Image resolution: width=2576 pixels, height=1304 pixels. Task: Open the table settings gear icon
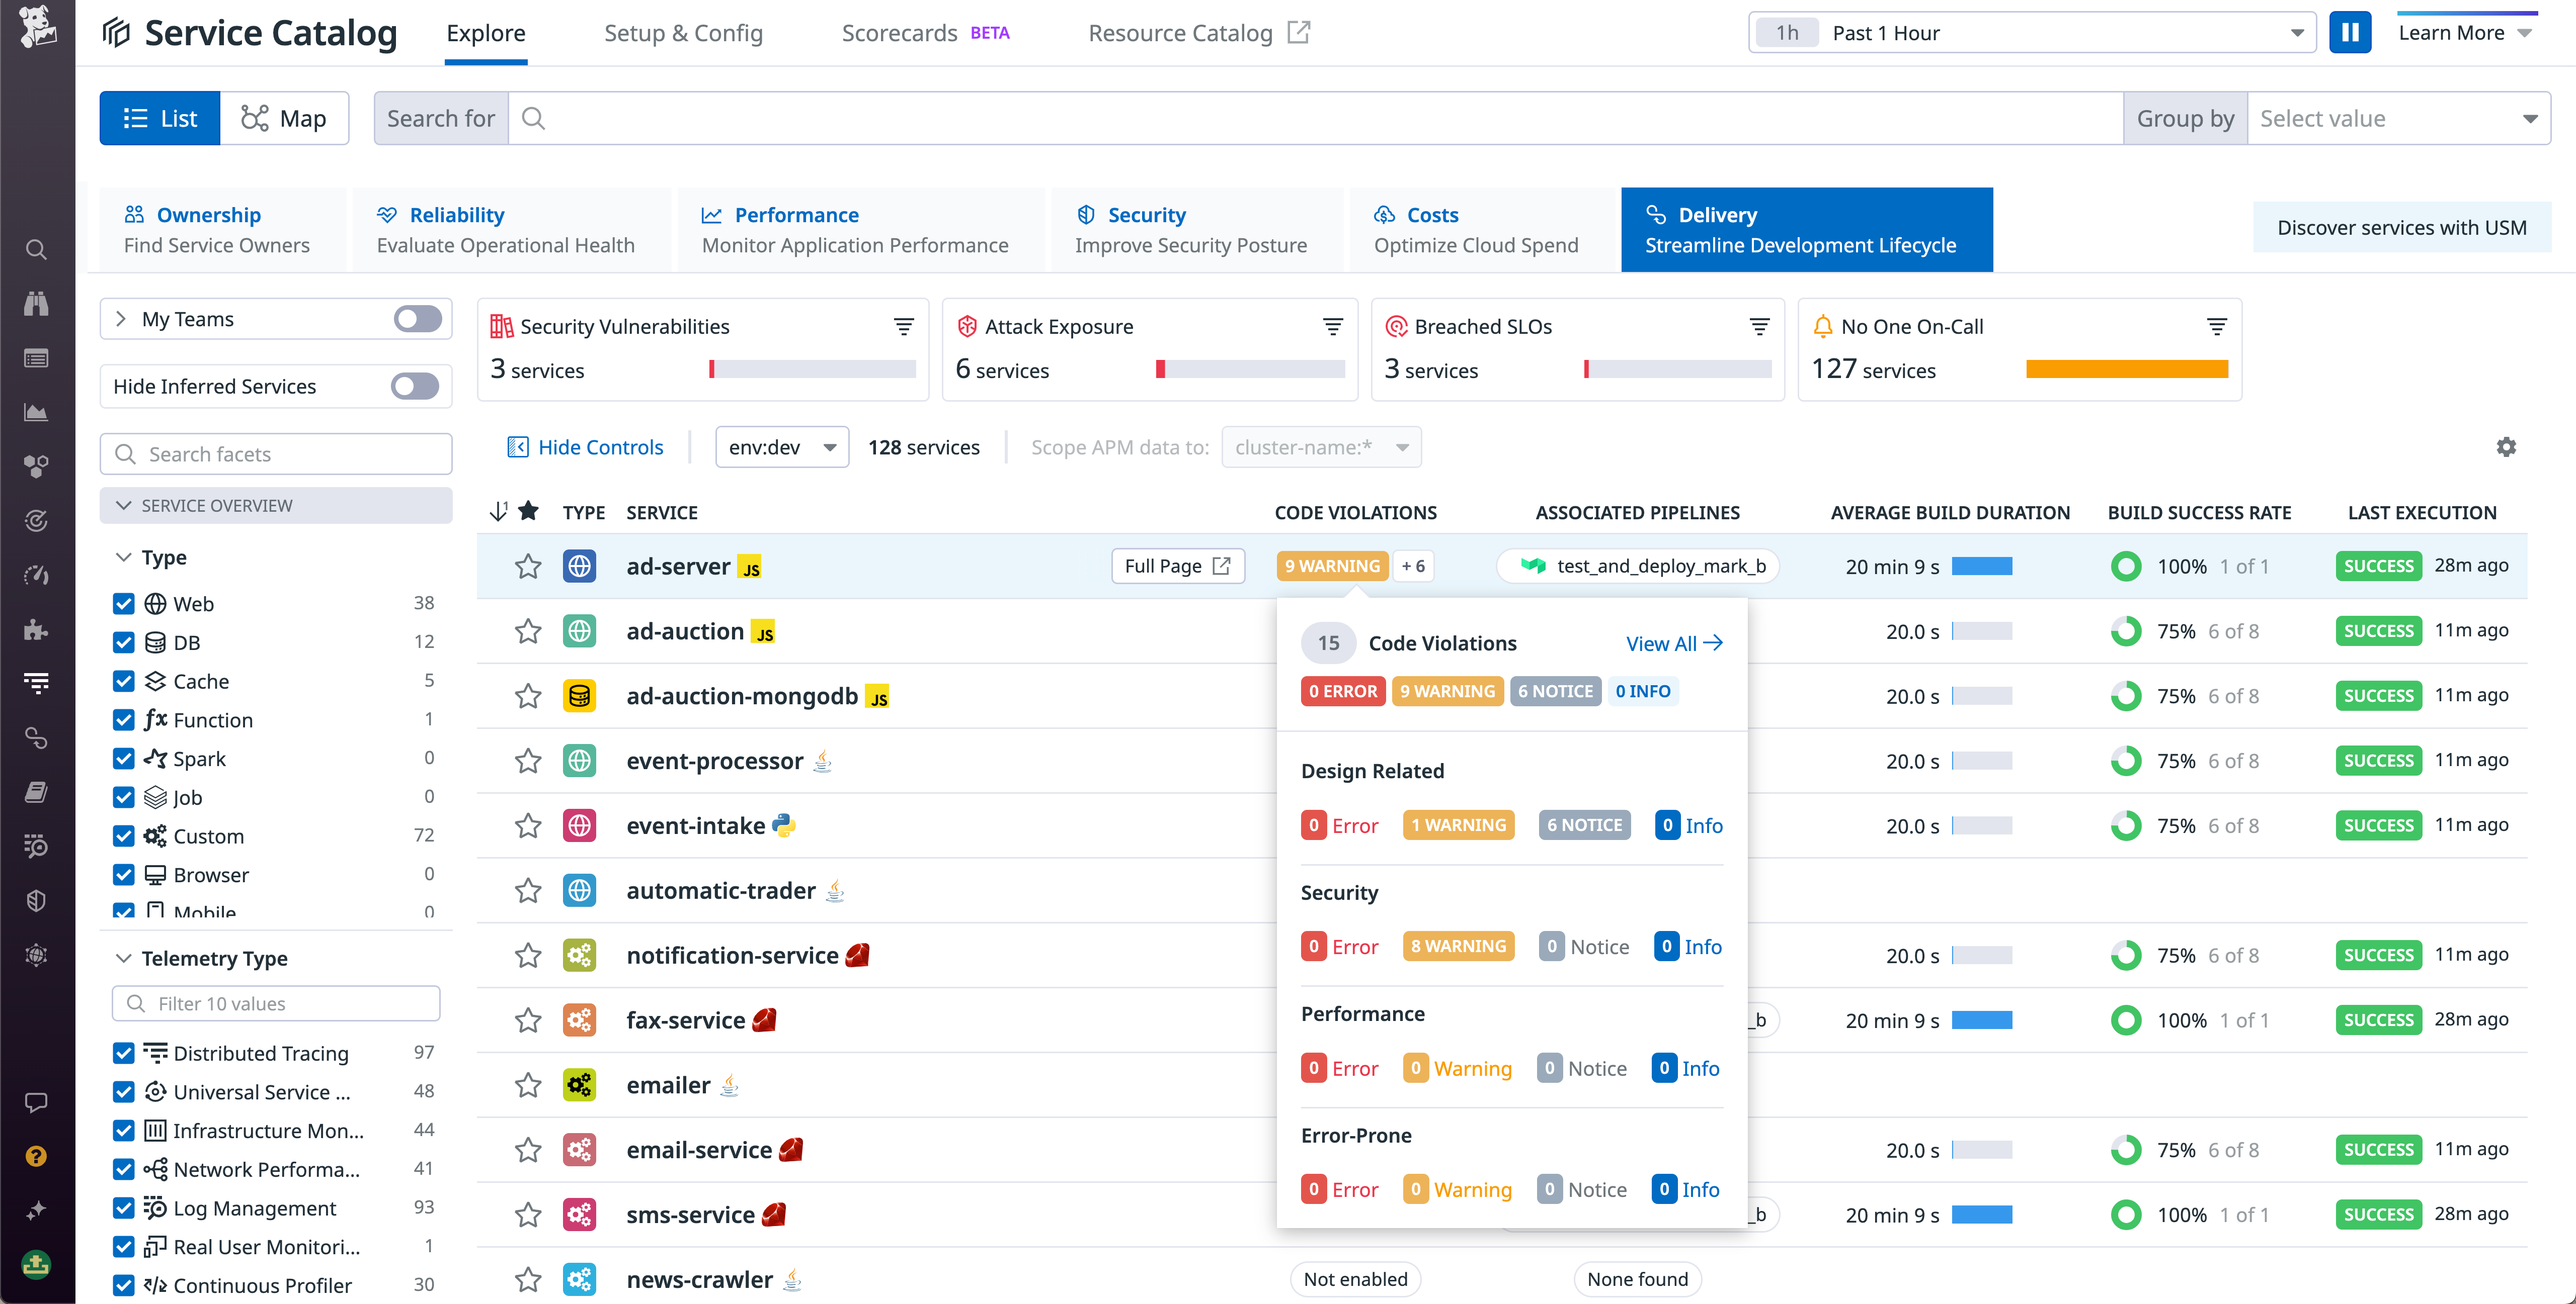2506,447
